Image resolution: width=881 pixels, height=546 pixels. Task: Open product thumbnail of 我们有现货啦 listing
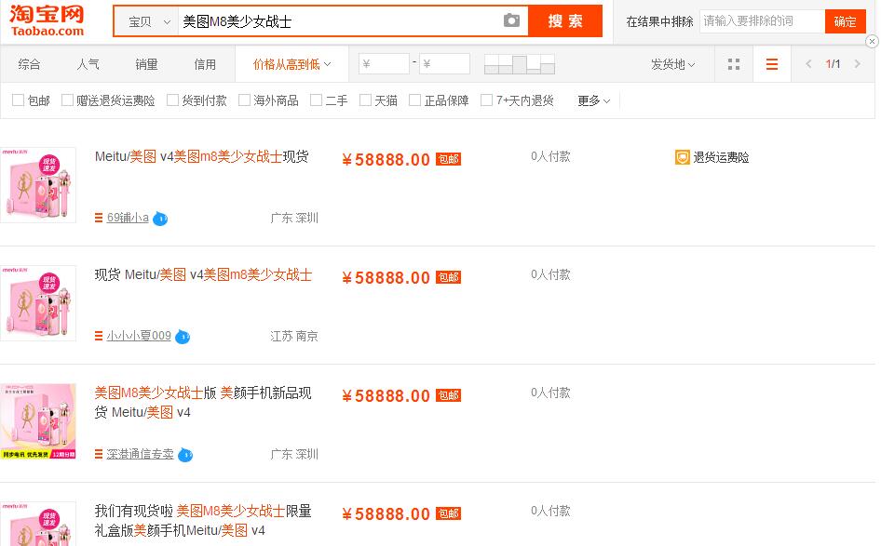[x=38, y=524]
